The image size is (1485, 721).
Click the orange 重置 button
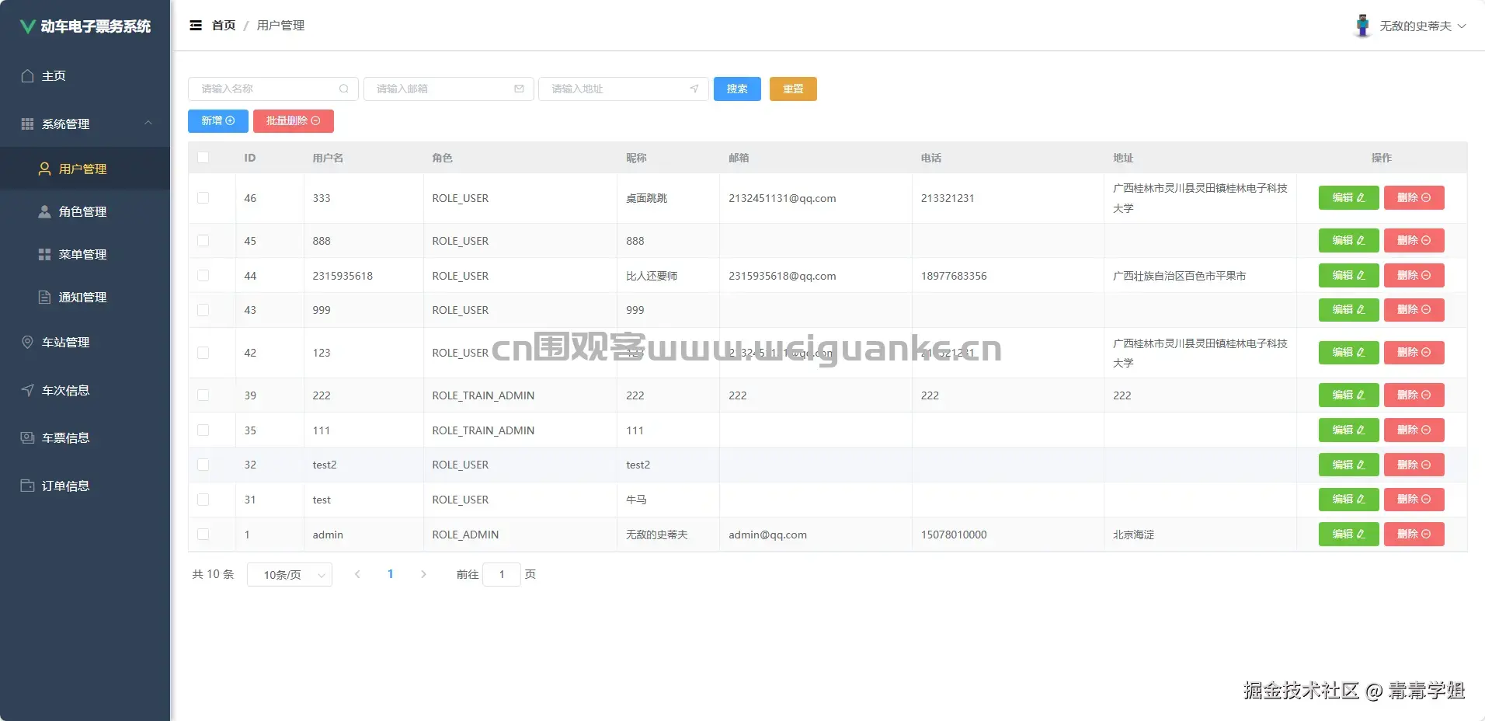click(793, 89)
